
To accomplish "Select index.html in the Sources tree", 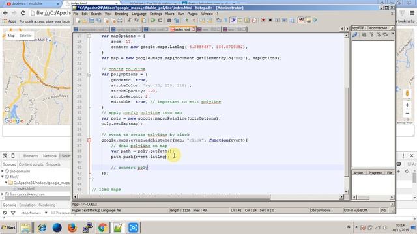I will 25,188.
